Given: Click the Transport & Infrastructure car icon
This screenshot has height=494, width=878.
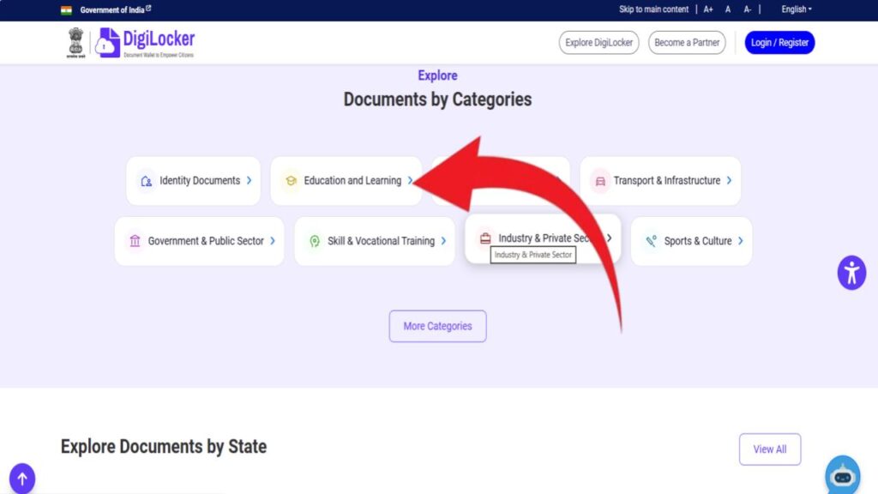Looking at the screenshot, I should coord(600,181).
